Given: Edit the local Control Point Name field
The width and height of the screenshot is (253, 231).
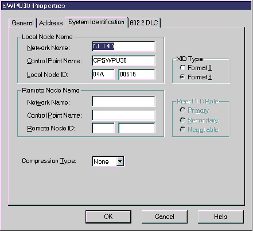Looking at the screenshot, I should [x=123, y=60].
